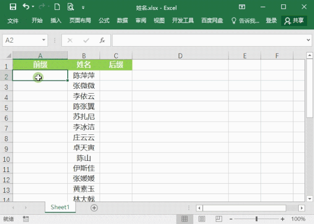Click the vertical scrollbar up arrow
This screenshot has height=224, width=314.
point(310,55)
